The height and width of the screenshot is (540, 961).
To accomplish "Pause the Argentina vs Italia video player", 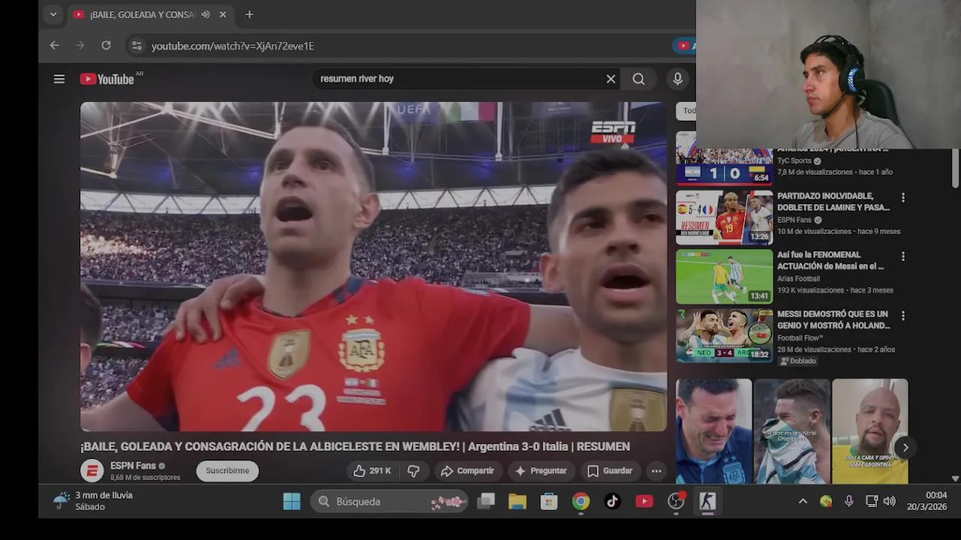I will pos(373,266).
